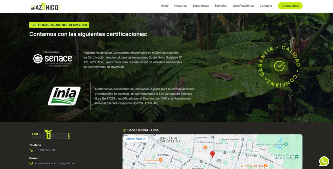Select Certificaciones in the navigation bar

(x=243, y=6)
